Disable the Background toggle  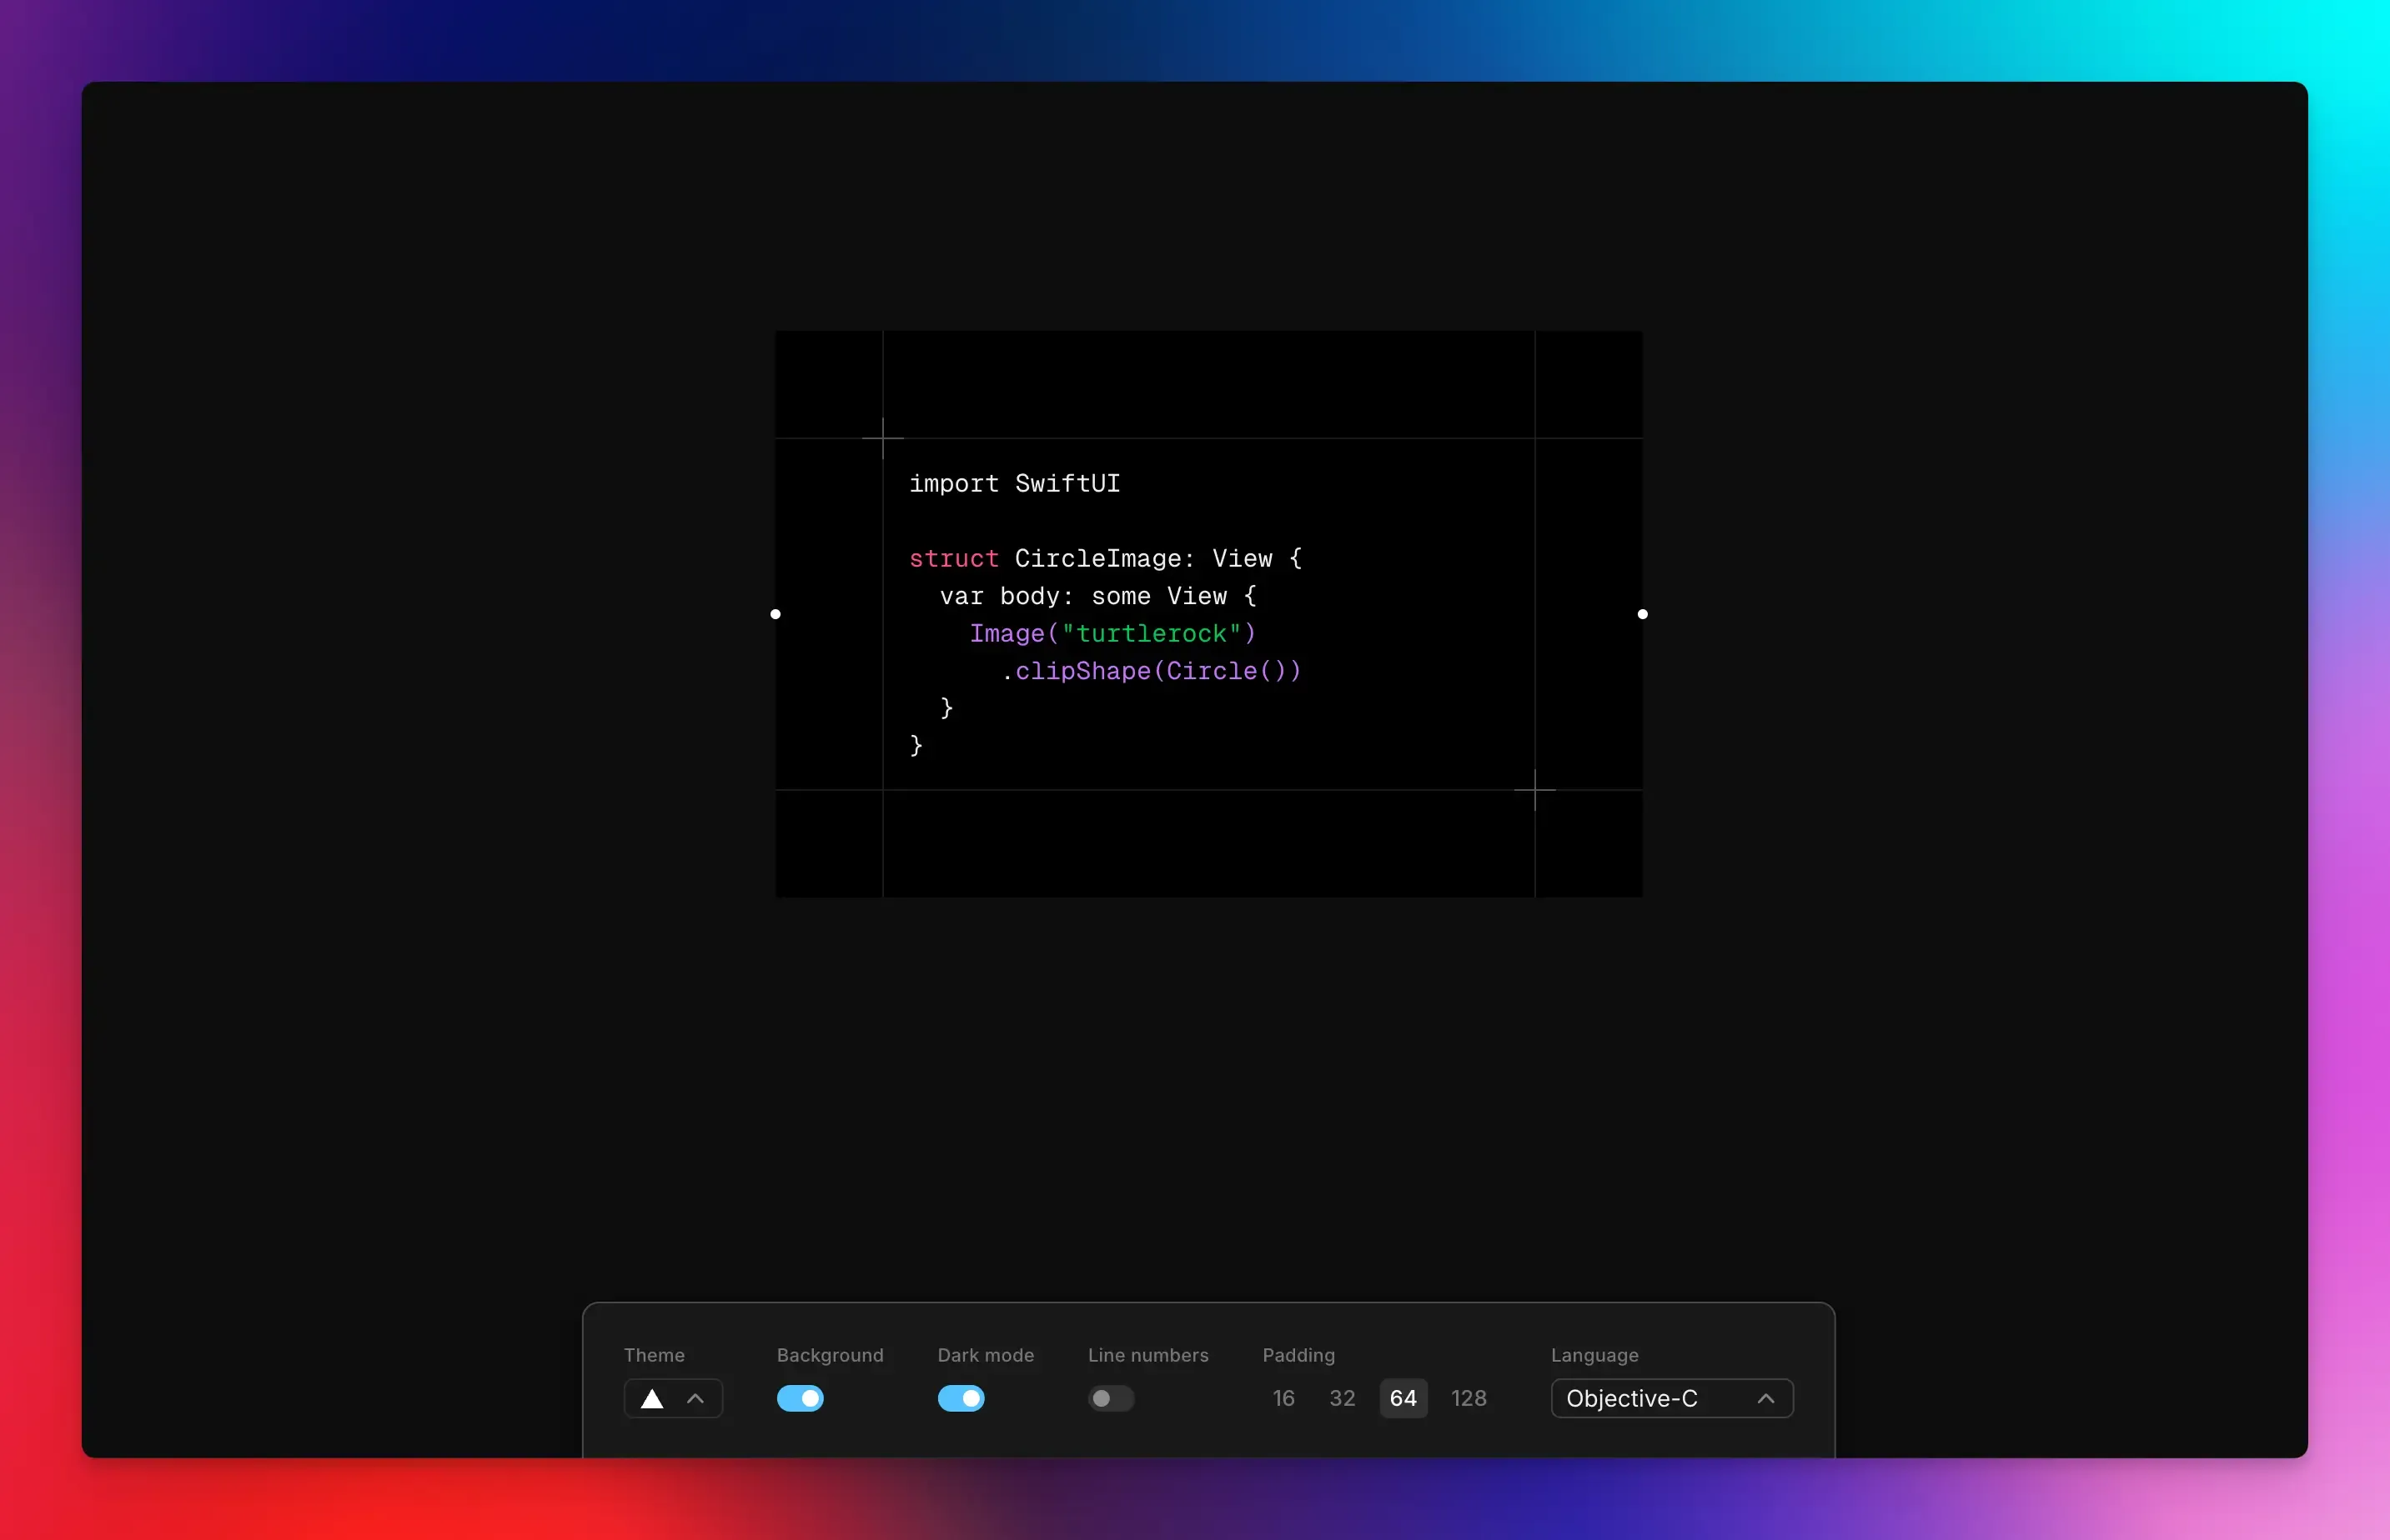pyautogui.click(x=801, y=1398)
